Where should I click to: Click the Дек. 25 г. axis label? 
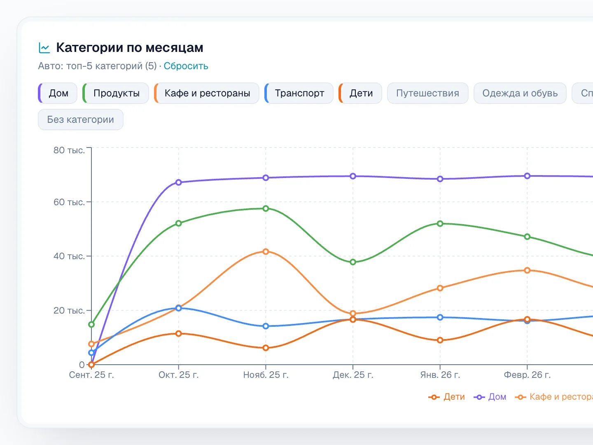coord(353,375)
